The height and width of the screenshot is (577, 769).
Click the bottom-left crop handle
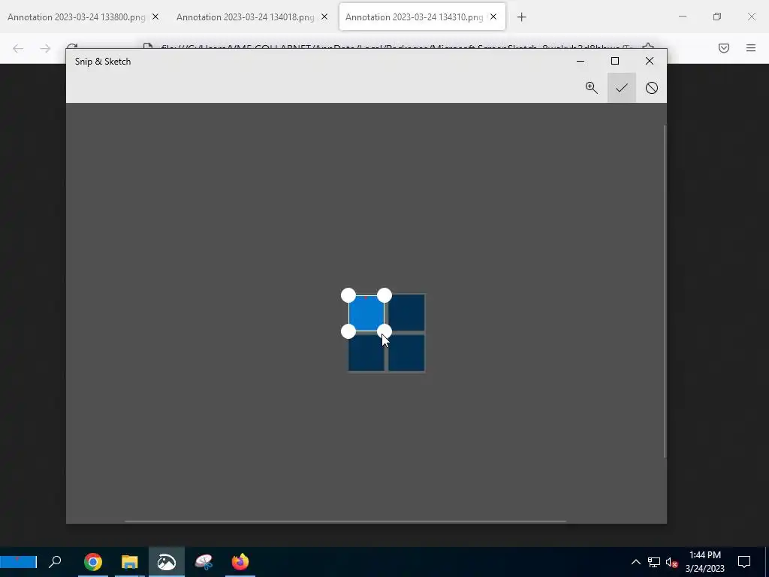tap(348, 331)
